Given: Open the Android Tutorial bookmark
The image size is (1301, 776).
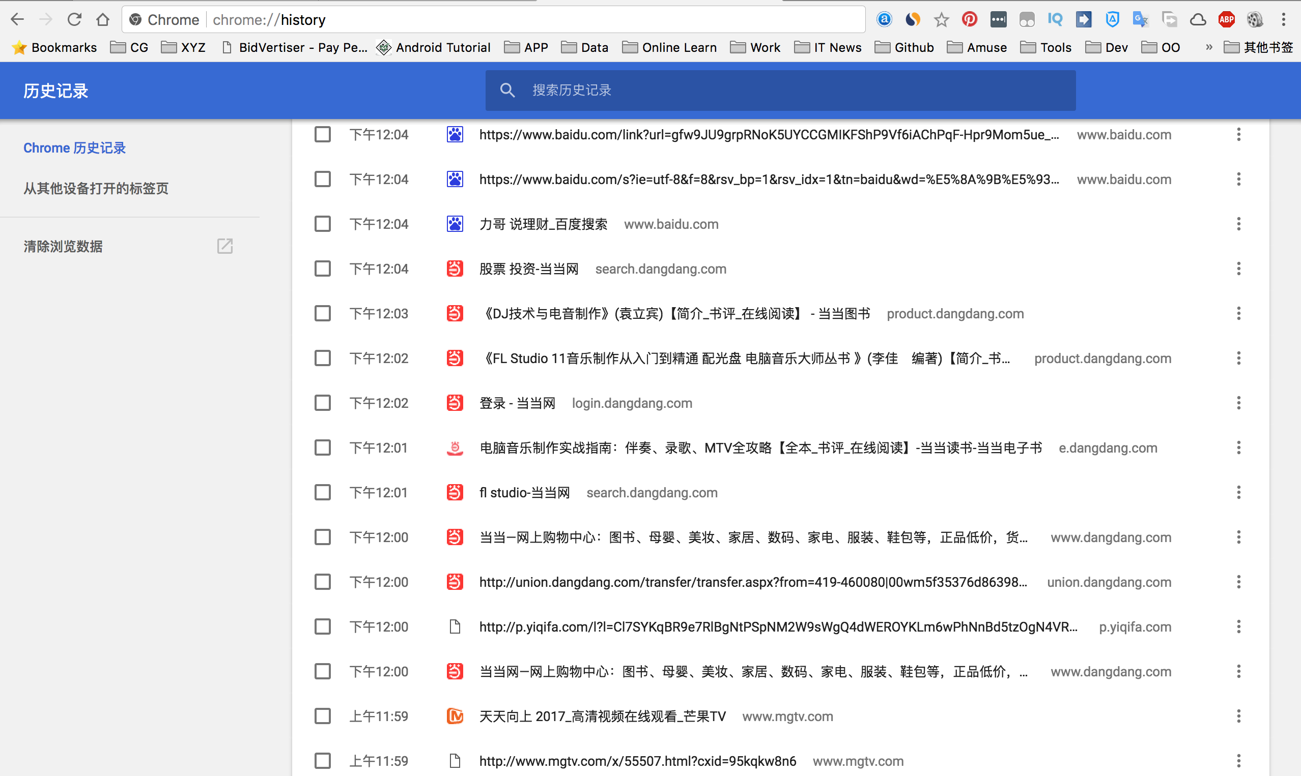Looking at the screenshot, I should (434, 48).
